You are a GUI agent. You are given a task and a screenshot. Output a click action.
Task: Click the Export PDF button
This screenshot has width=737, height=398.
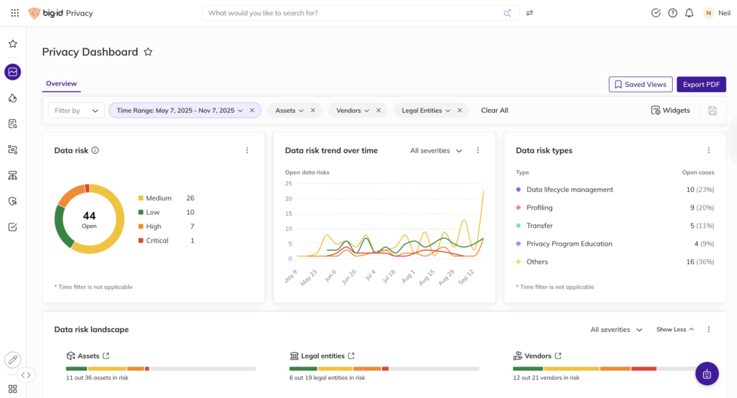tap(701, 85)
